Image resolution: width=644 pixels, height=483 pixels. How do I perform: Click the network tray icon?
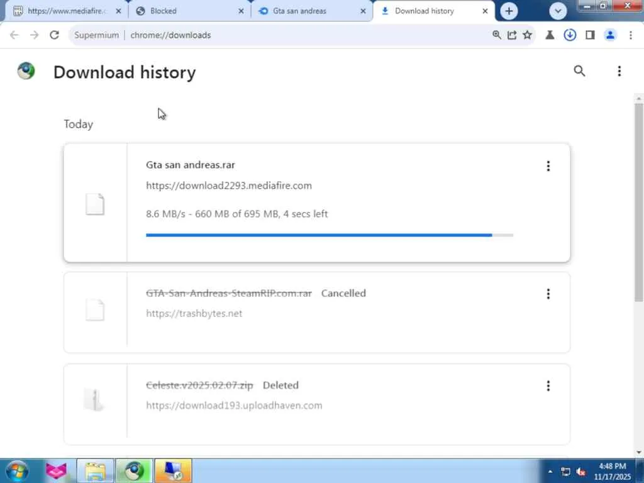tap(565, 472)
